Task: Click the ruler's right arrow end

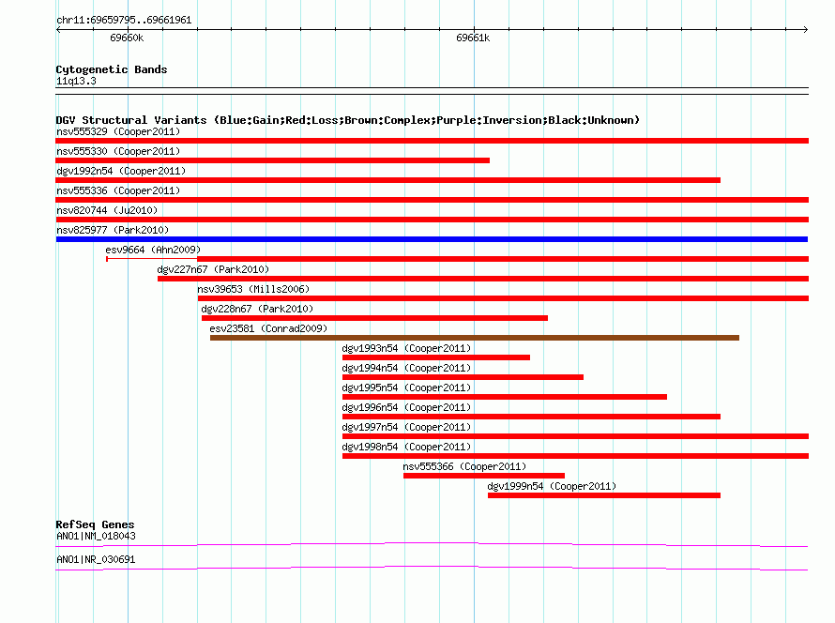Action: [x=805, y=29]
